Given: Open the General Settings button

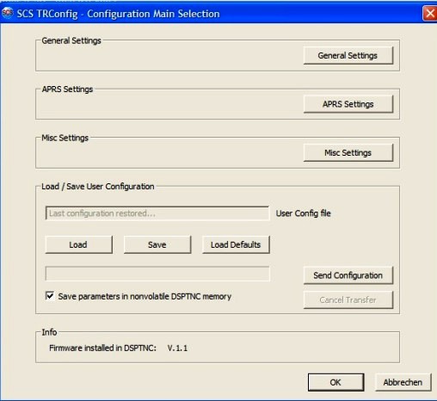Looking at the screenshot, I should 348,55.
